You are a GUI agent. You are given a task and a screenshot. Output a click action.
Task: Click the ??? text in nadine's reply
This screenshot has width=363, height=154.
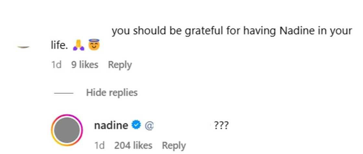222,125
